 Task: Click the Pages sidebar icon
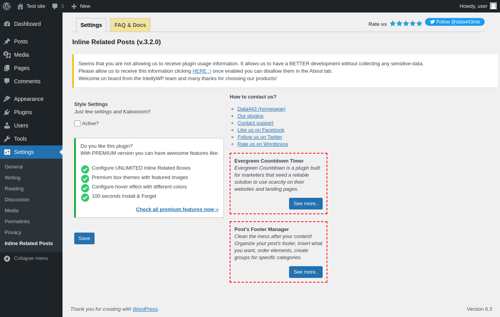point(7,68)
